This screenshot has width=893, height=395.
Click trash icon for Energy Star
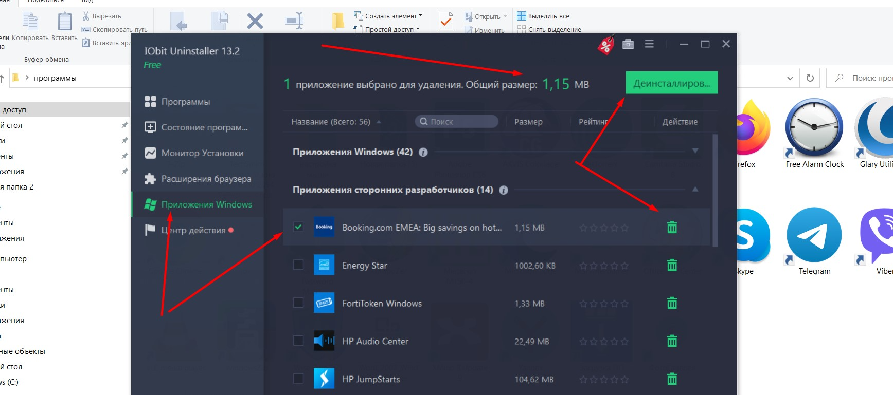click(672, 266)
